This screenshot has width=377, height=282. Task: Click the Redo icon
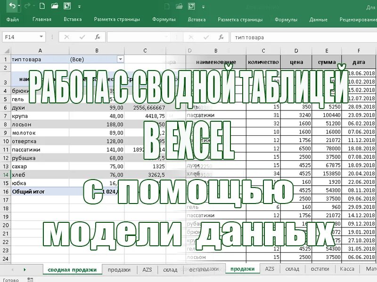tap(27, 6)
